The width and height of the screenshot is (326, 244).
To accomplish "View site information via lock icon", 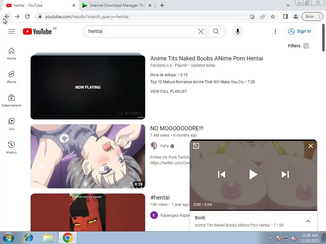I will point(40,17).
